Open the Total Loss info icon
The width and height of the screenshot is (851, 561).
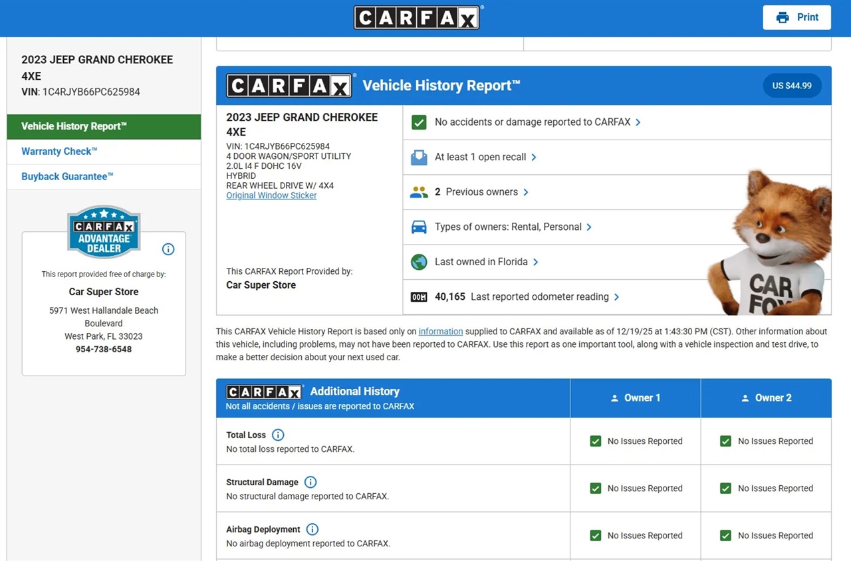point(278,435)
